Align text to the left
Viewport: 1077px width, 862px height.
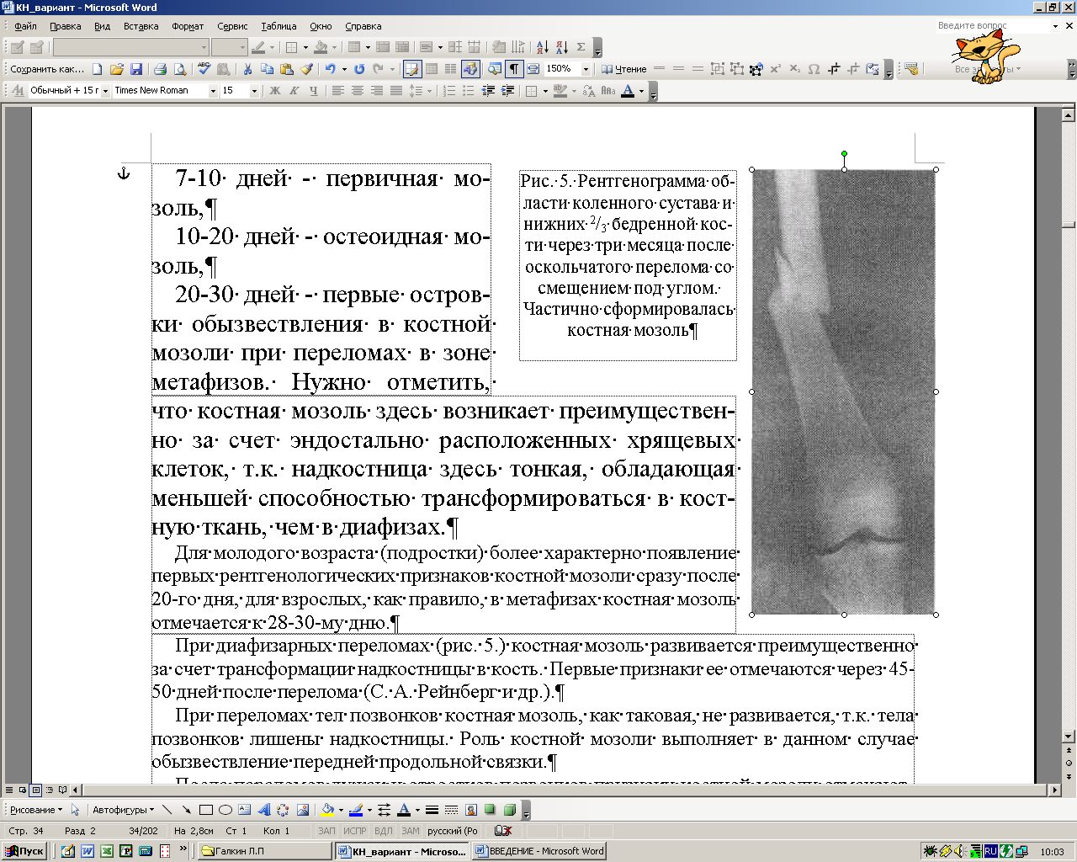pos(338,91)
